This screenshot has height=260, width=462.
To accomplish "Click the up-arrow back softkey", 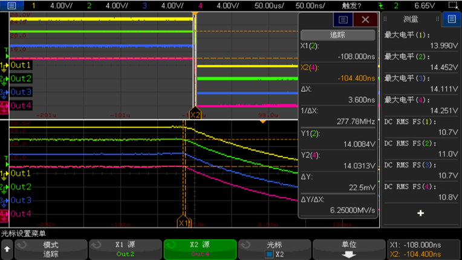I will pyautogui.click(x=7, y=249).
